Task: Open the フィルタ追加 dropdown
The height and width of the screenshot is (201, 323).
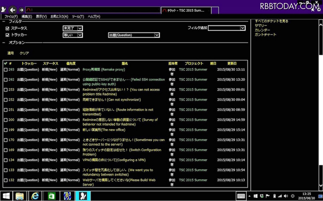Action: click(227, 28)
